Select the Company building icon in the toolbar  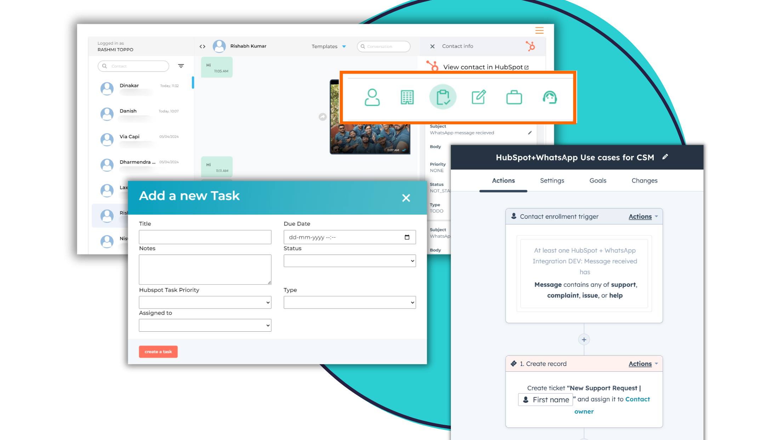pyautogui.click(x=407, y=97)
